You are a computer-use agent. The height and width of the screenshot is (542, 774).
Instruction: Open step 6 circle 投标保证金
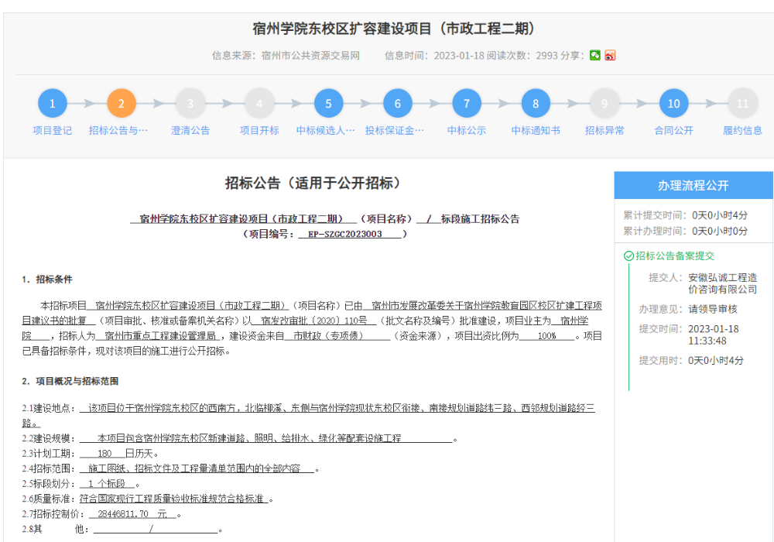click(397, 103)
